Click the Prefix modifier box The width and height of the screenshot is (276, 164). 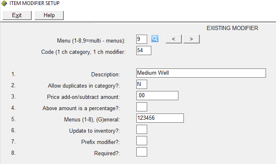click(142, 141)
